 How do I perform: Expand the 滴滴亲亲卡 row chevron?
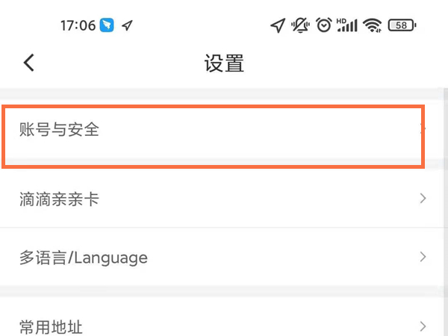point(423,199)
